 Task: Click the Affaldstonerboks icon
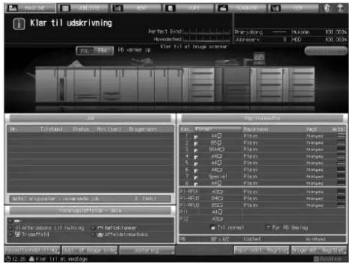click(x=100, y=234)
